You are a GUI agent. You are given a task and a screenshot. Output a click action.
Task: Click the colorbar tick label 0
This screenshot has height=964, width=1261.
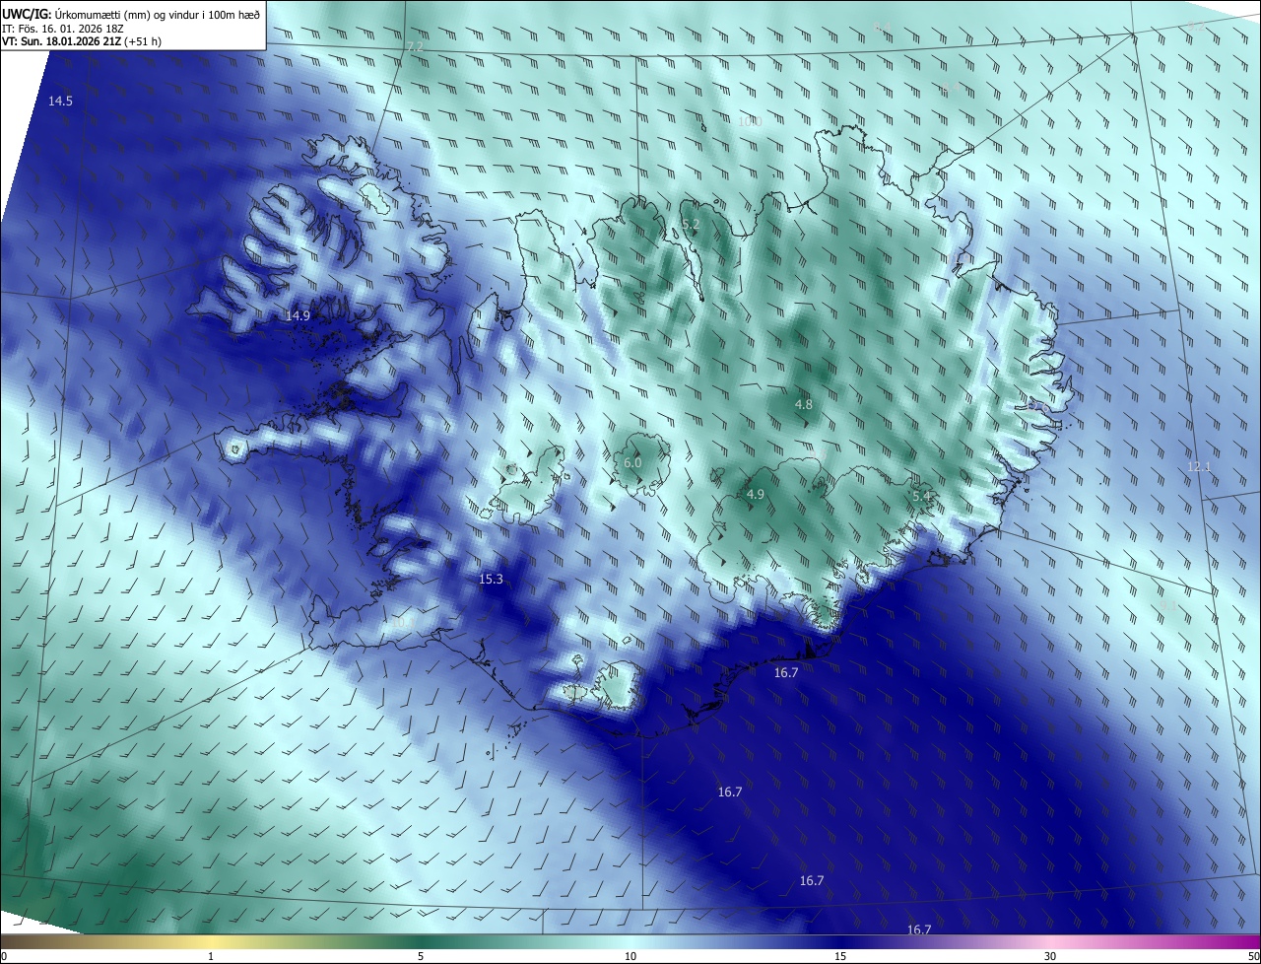(3, 956)
